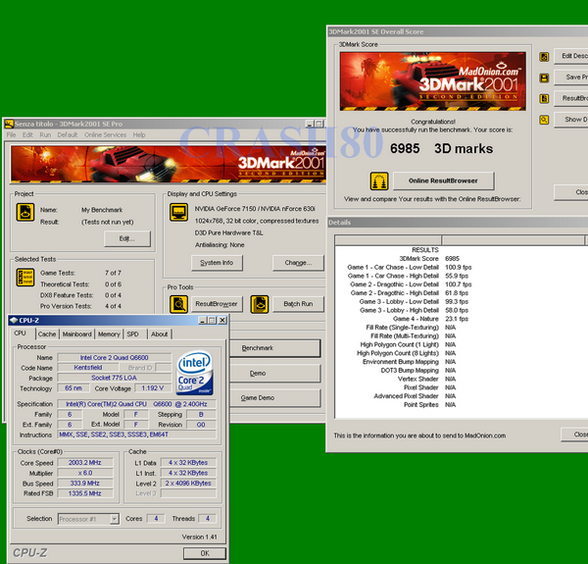Click the Instructions field MMX, SSE, SSE2
This screenshot has width=588, height=564.
click(x=137, y=435)
